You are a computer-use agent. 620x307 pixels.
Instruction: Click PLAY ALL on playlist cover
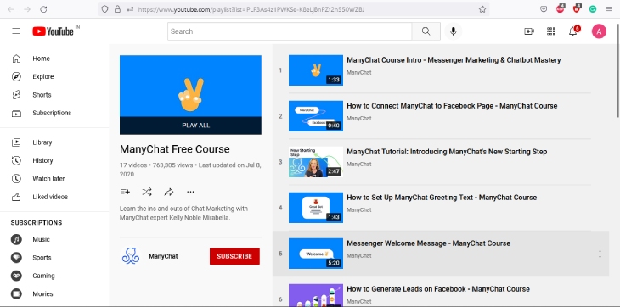pos(195,125)
